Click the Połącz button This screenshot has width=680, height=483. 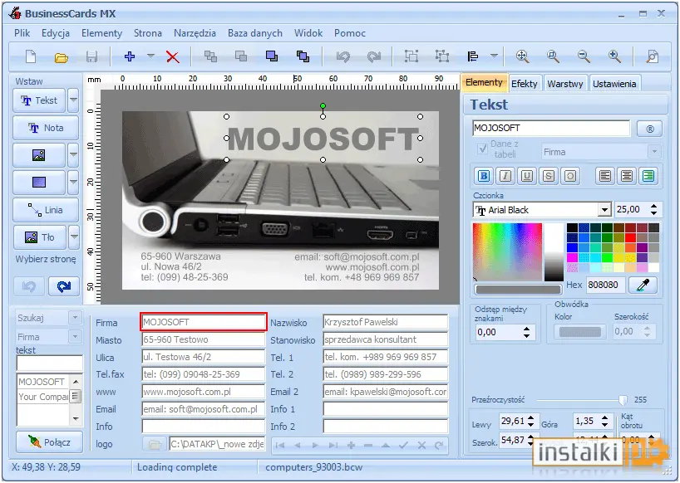click(x=49, y=442)
